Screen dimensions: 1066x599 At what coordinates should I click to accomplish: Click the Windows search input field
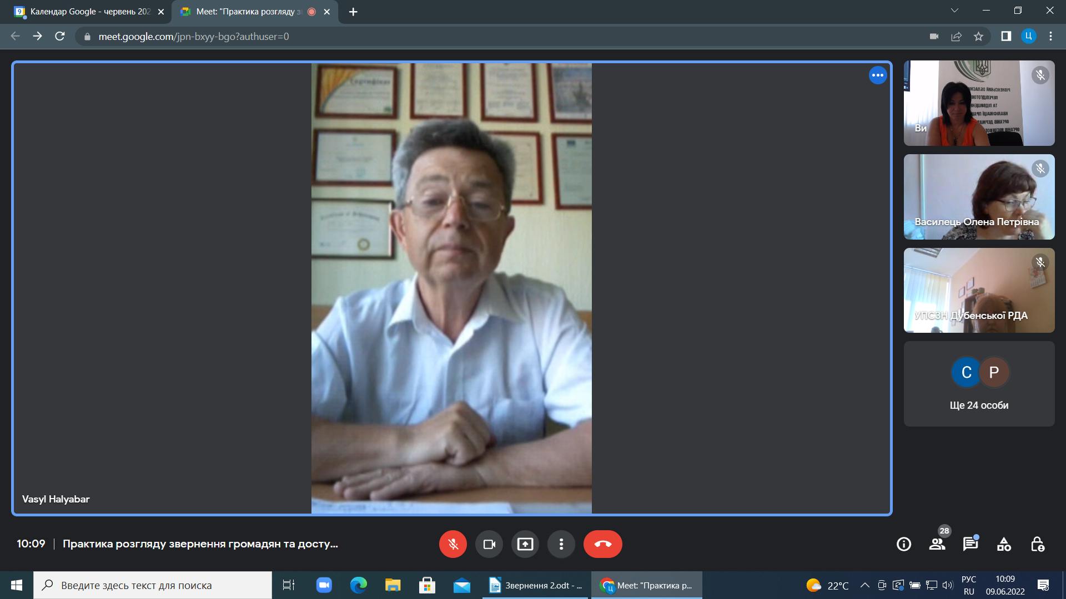[153, 585]
